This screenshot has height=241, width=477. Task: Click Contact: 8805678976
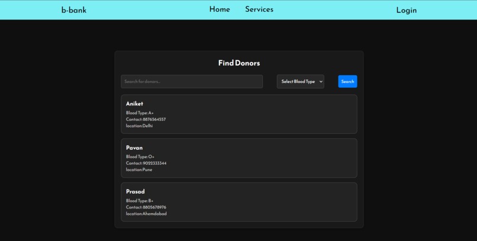(x=146, y=207)
